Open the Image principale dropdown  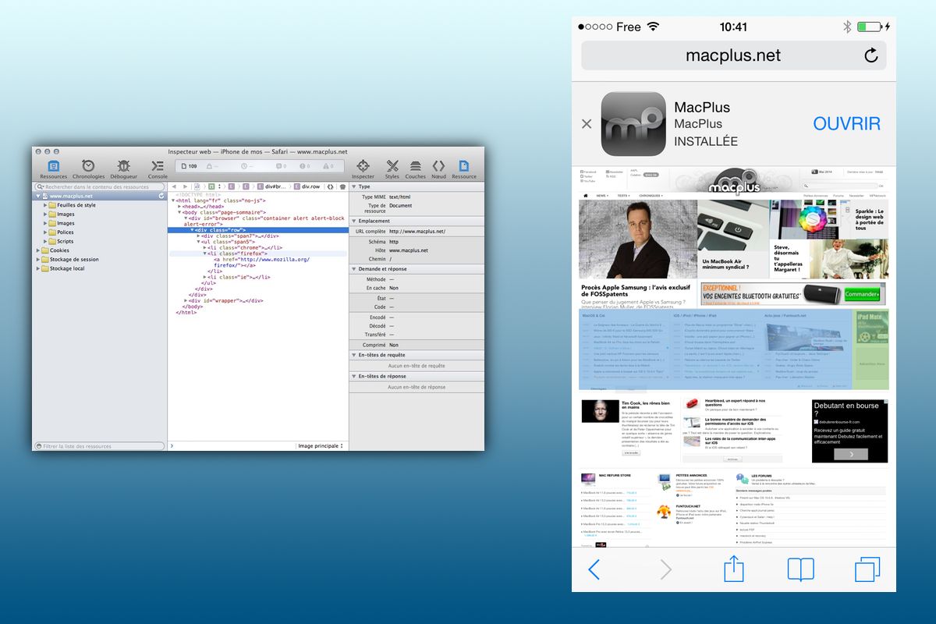pos(321,446)
